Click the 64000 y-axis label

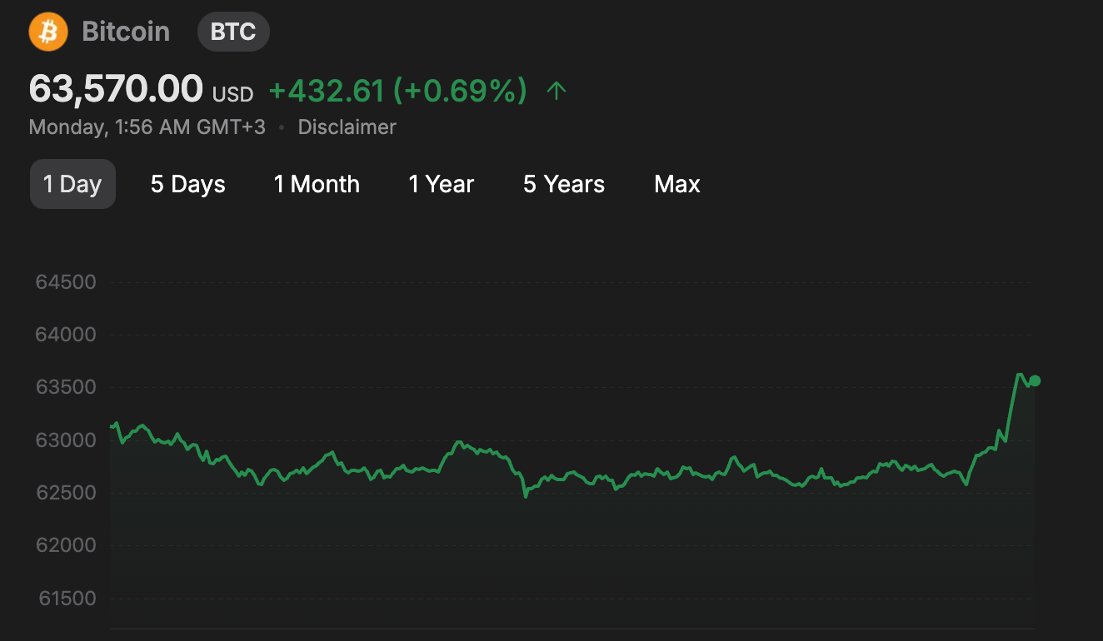(66, 335)
